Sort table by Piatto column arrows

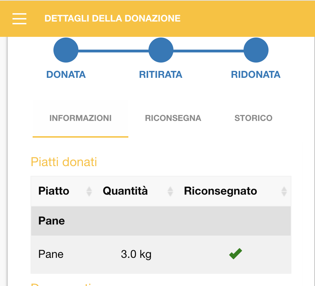coord(89,191)
